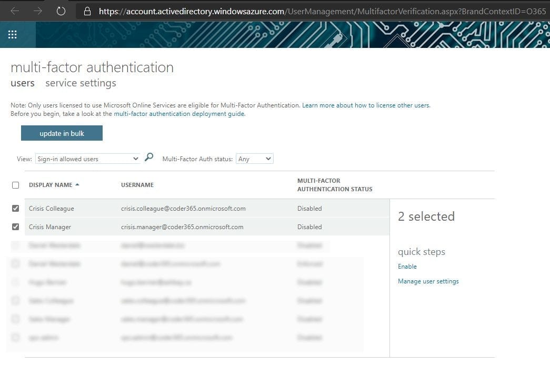Screen dimensions: 550x374
Task: Uncheck the Crisis Manager checkbox
Action: pos(15,227)
